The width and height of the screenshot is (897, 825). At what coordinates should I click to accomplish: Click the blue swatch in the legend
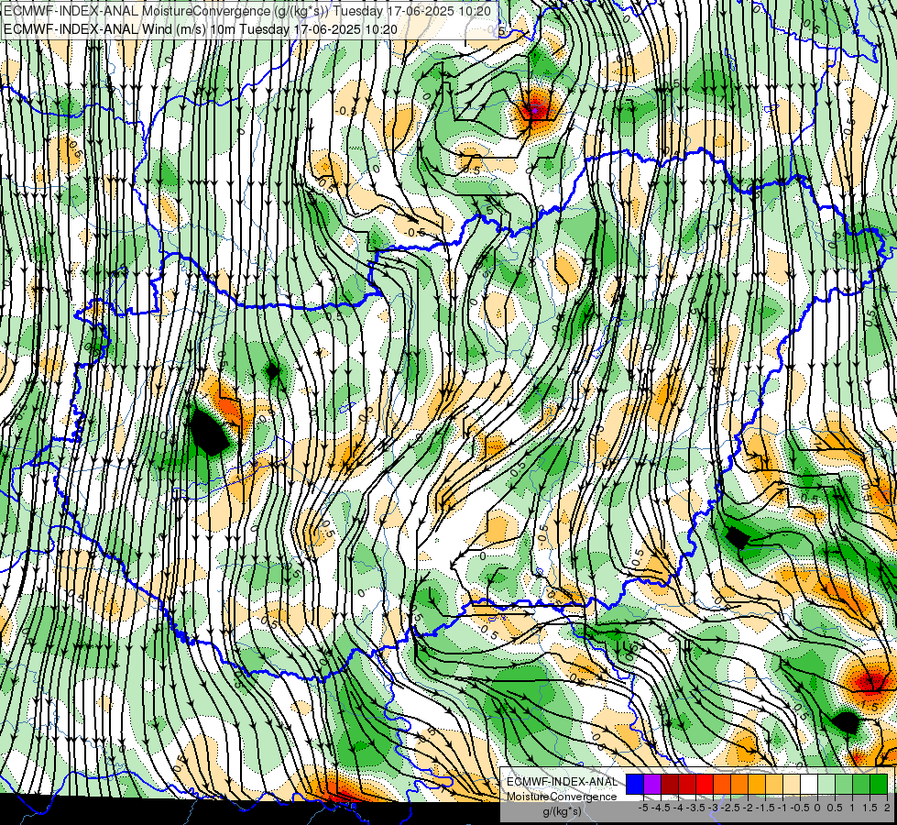click(635, 784)
